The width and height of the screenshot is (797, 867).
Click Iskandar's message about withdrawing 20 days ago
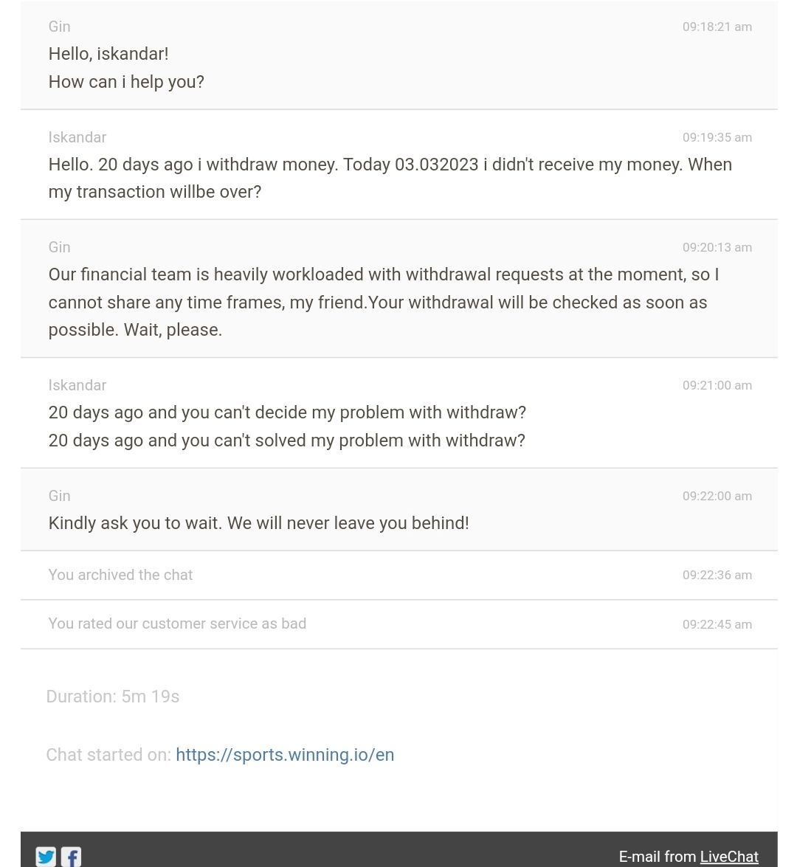[390, 177]
